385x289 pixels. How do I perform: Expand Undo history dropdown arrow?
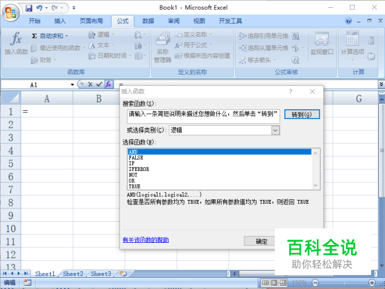46,8
